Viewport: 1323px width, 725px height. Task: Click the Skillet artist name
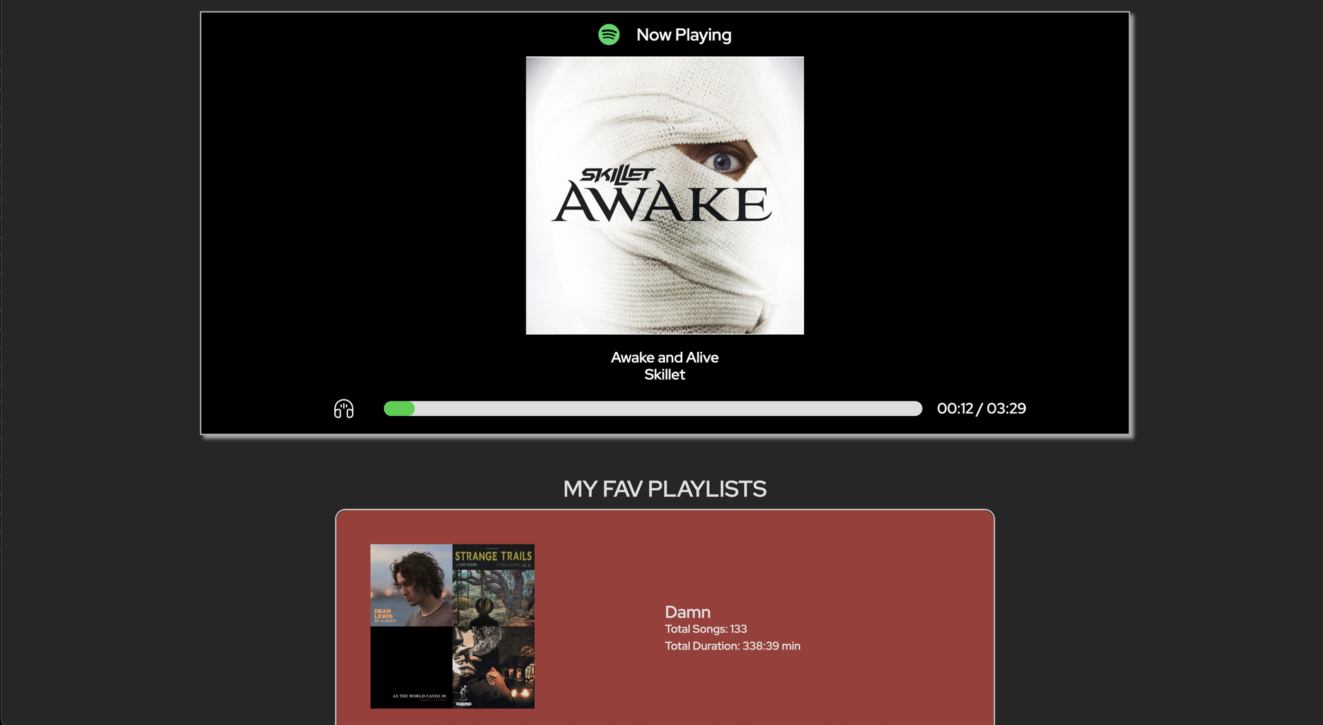point(664,375)
